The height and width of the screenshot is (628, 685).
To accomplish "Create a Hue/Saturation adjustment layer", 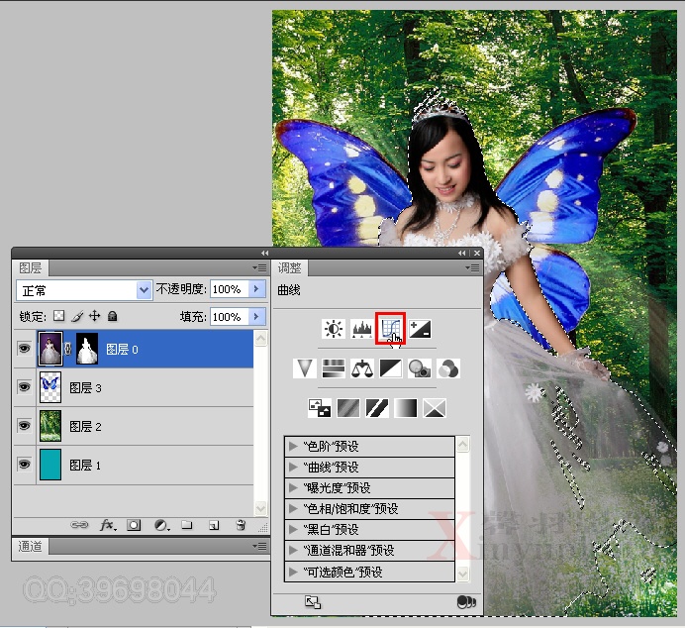I will [x=334, y=368].
